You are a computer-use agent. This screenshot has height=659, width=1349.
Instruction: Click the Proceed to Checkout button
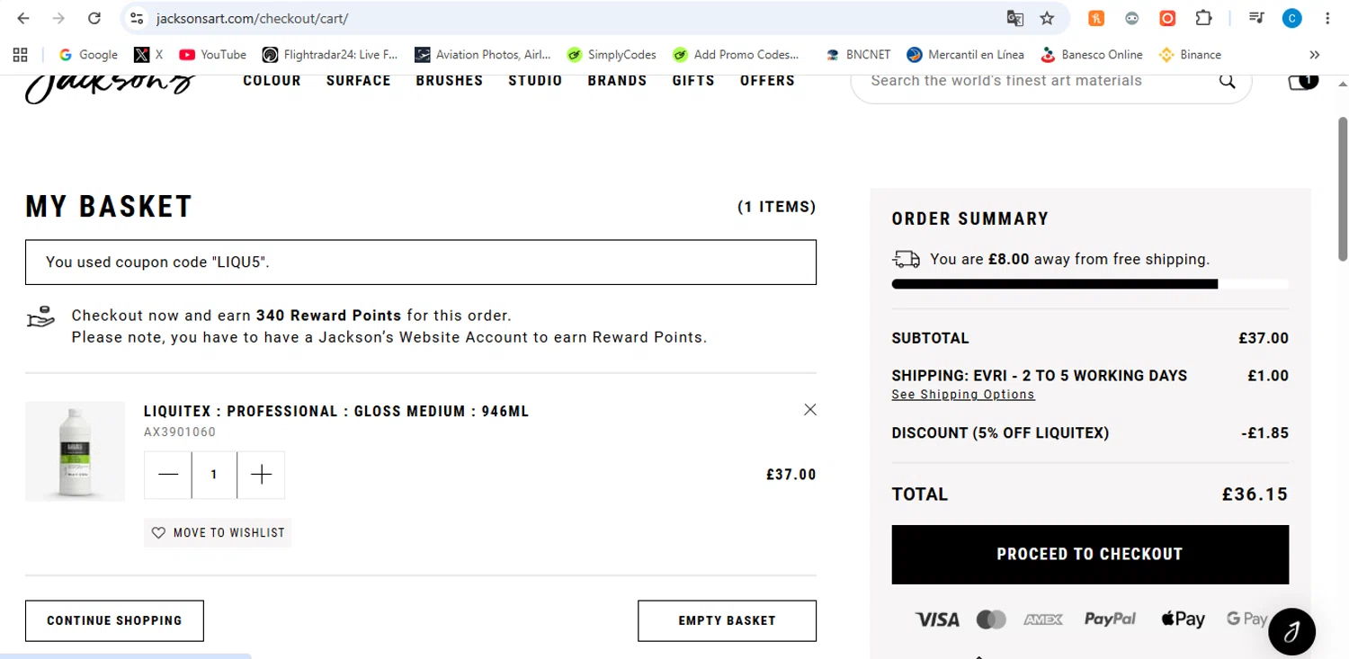1090,555
